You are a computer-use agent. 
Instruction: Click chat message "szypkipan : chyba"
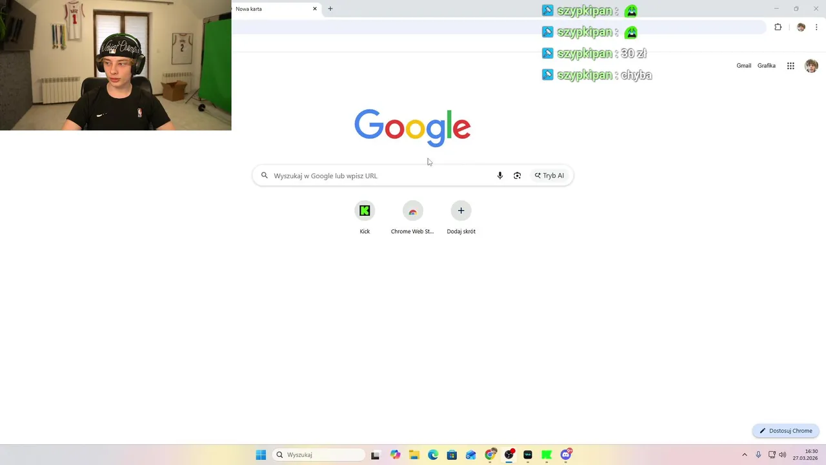click(597, 75)
